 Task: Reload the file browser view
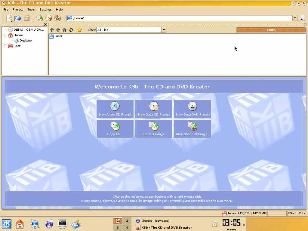(71, 30)
